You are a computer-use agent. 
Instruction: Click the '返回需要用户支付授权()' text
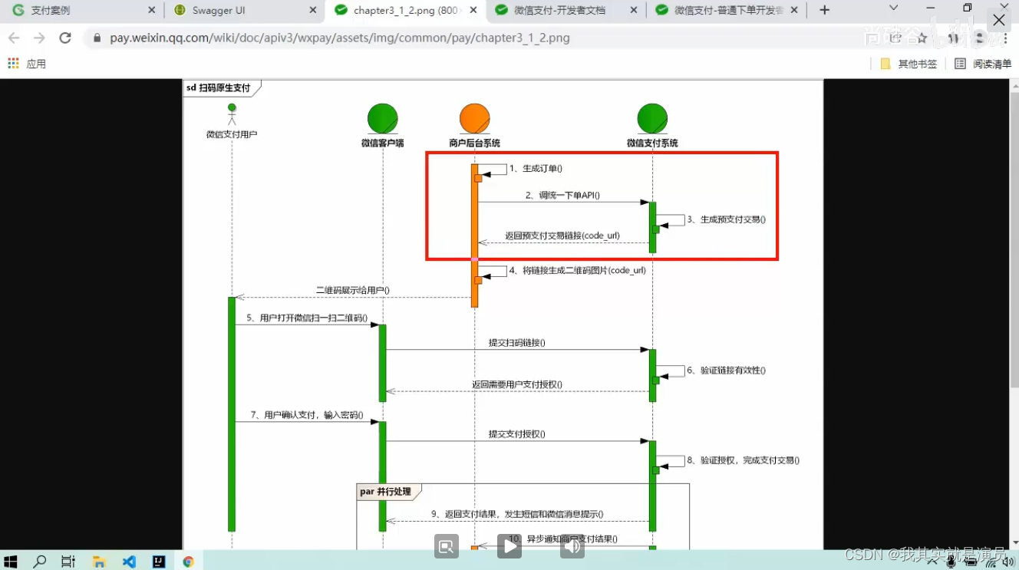[x=517, y=384]
